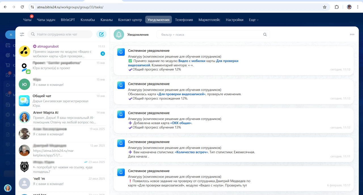The image size is (363, 195).
Task: Click the "Фильтр + поиск" notifications field
Action: pyautogui.click(x=210, y=35)
